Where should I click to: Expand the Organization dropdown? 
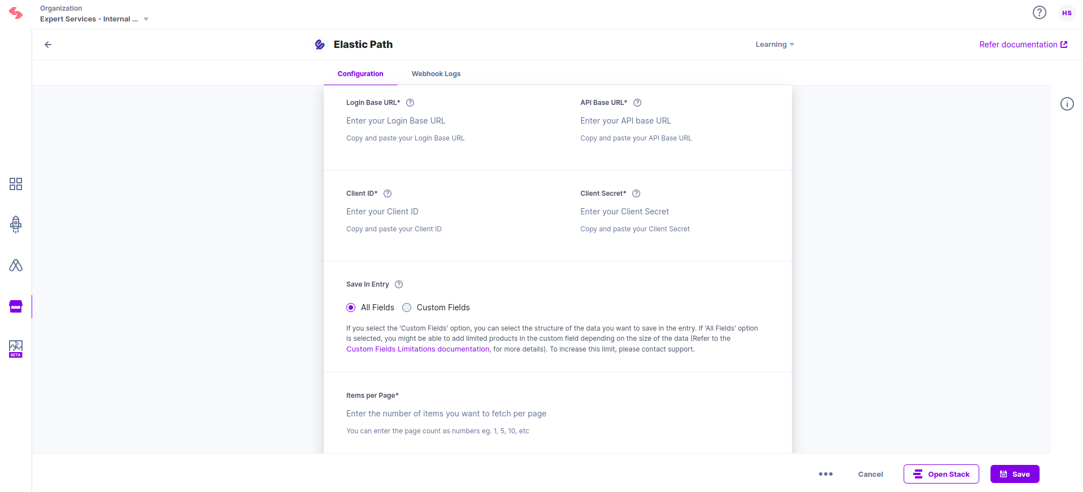(x=94, y=19)
